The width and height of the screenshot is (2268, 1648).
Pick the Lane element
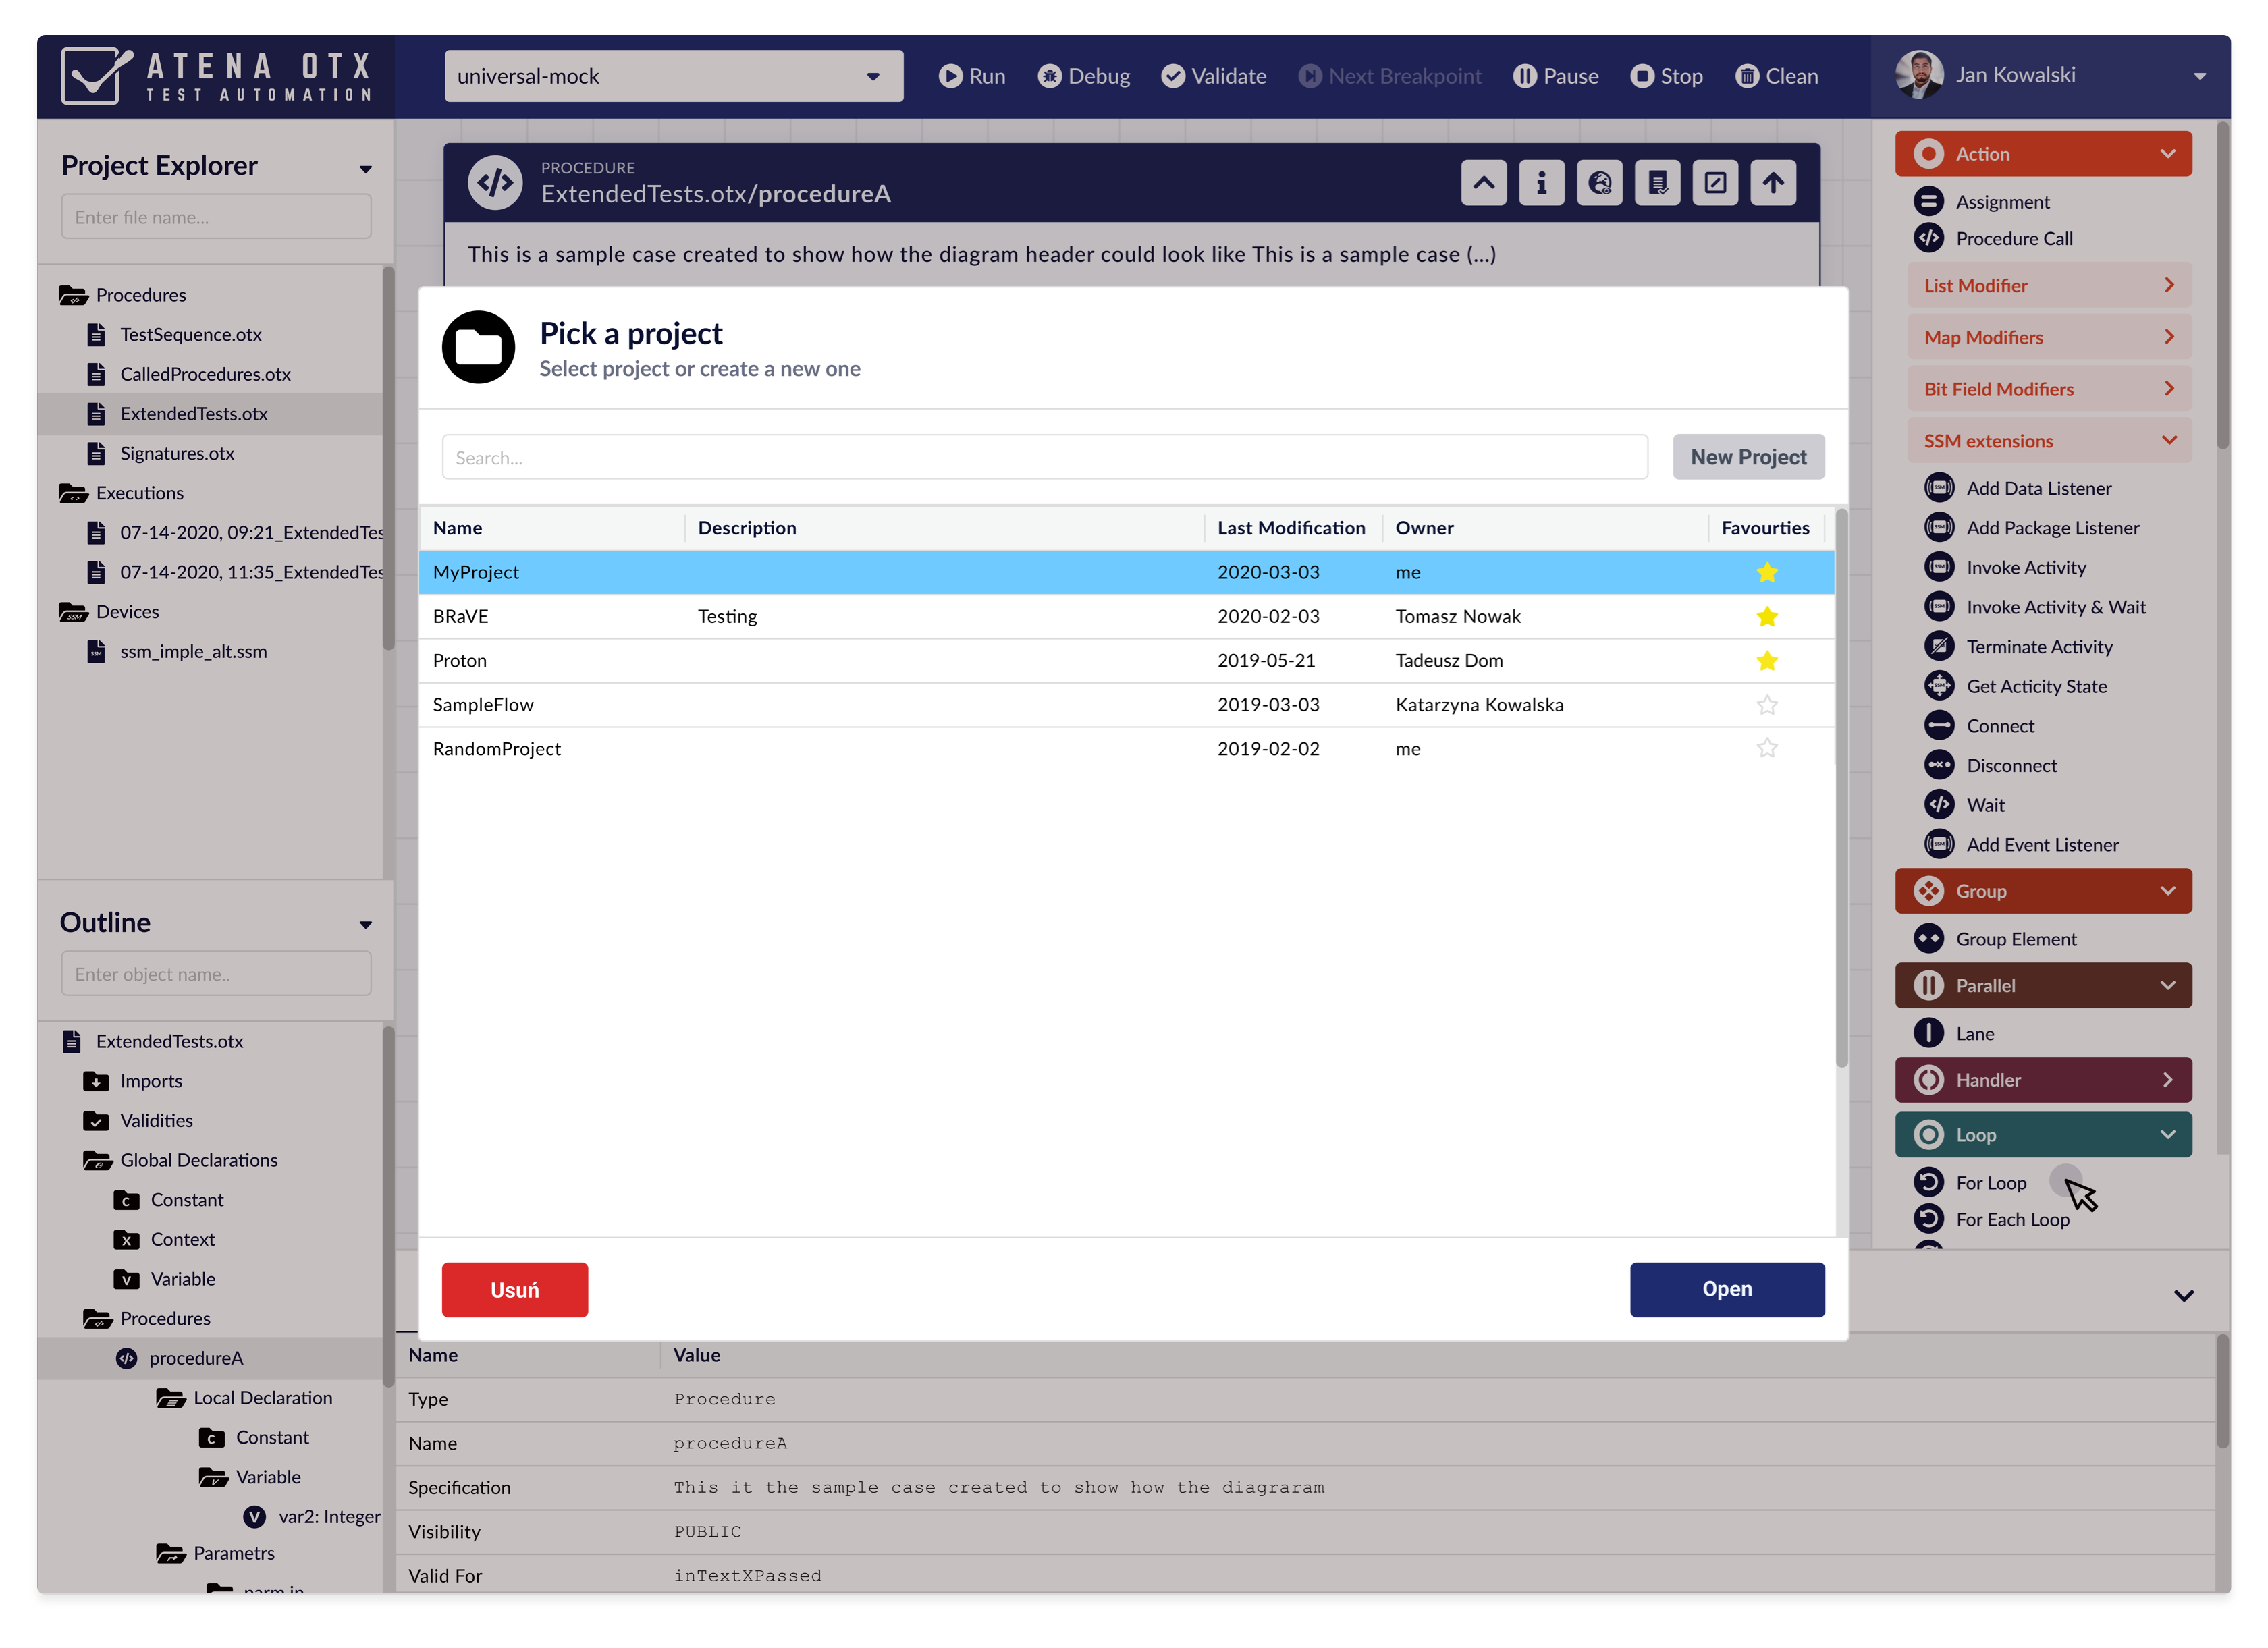tap(1955, 1033)
